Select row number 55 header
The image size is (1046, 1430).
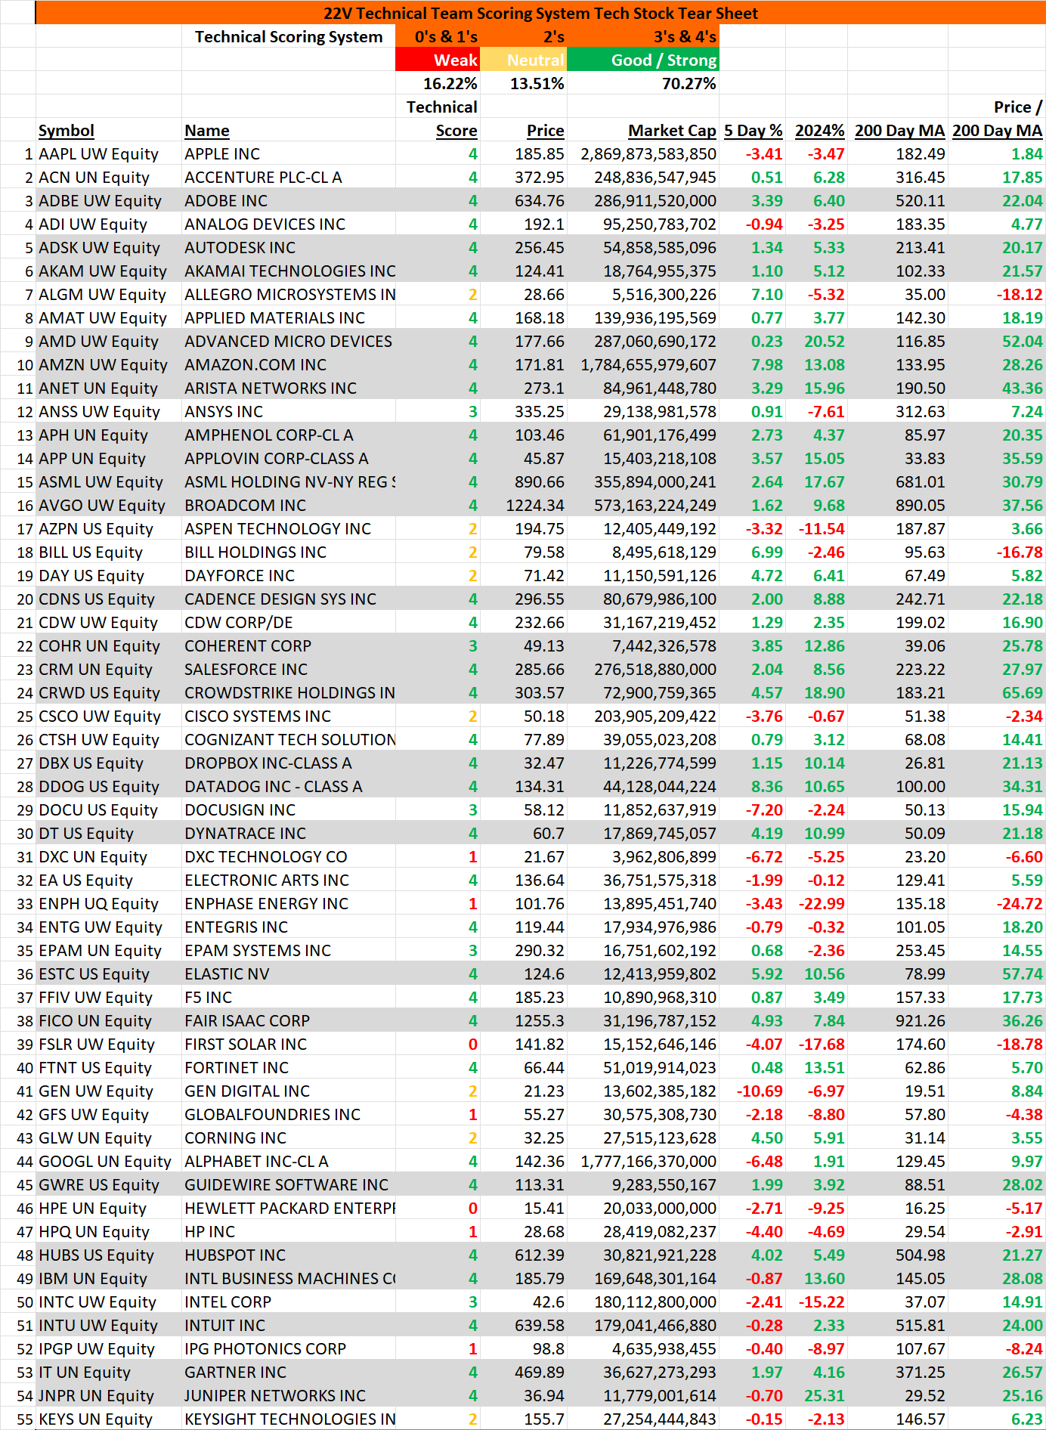tap(25, 1419)
